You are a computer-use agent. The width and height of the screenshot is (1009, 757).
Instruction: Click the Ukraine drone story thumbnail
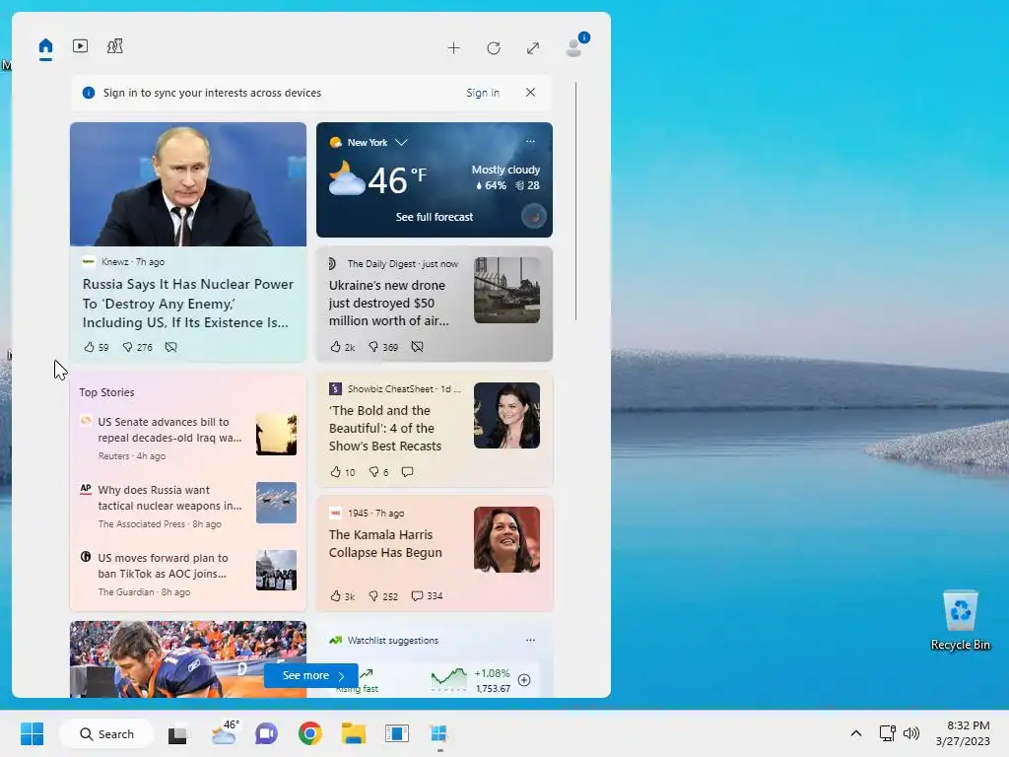point(507,291)
